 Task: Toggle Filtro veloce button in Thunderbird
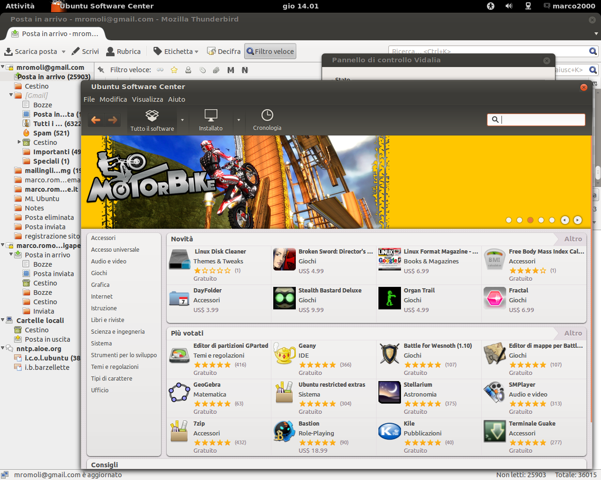[270, 52]
